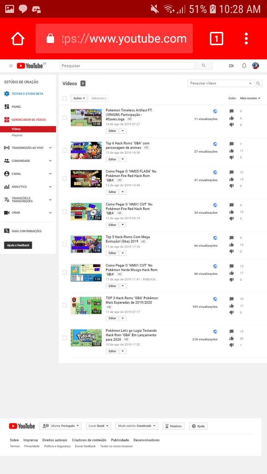Click the Ajuda e feedback button
Viewport: 267px width, 474px height.
coord(18,245)
